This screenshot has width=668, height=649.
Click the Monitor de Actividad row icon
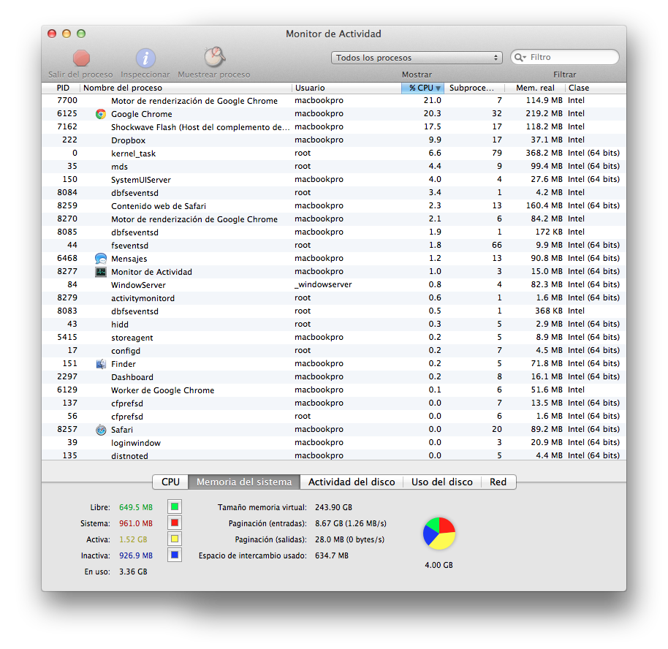click(101, 272)
